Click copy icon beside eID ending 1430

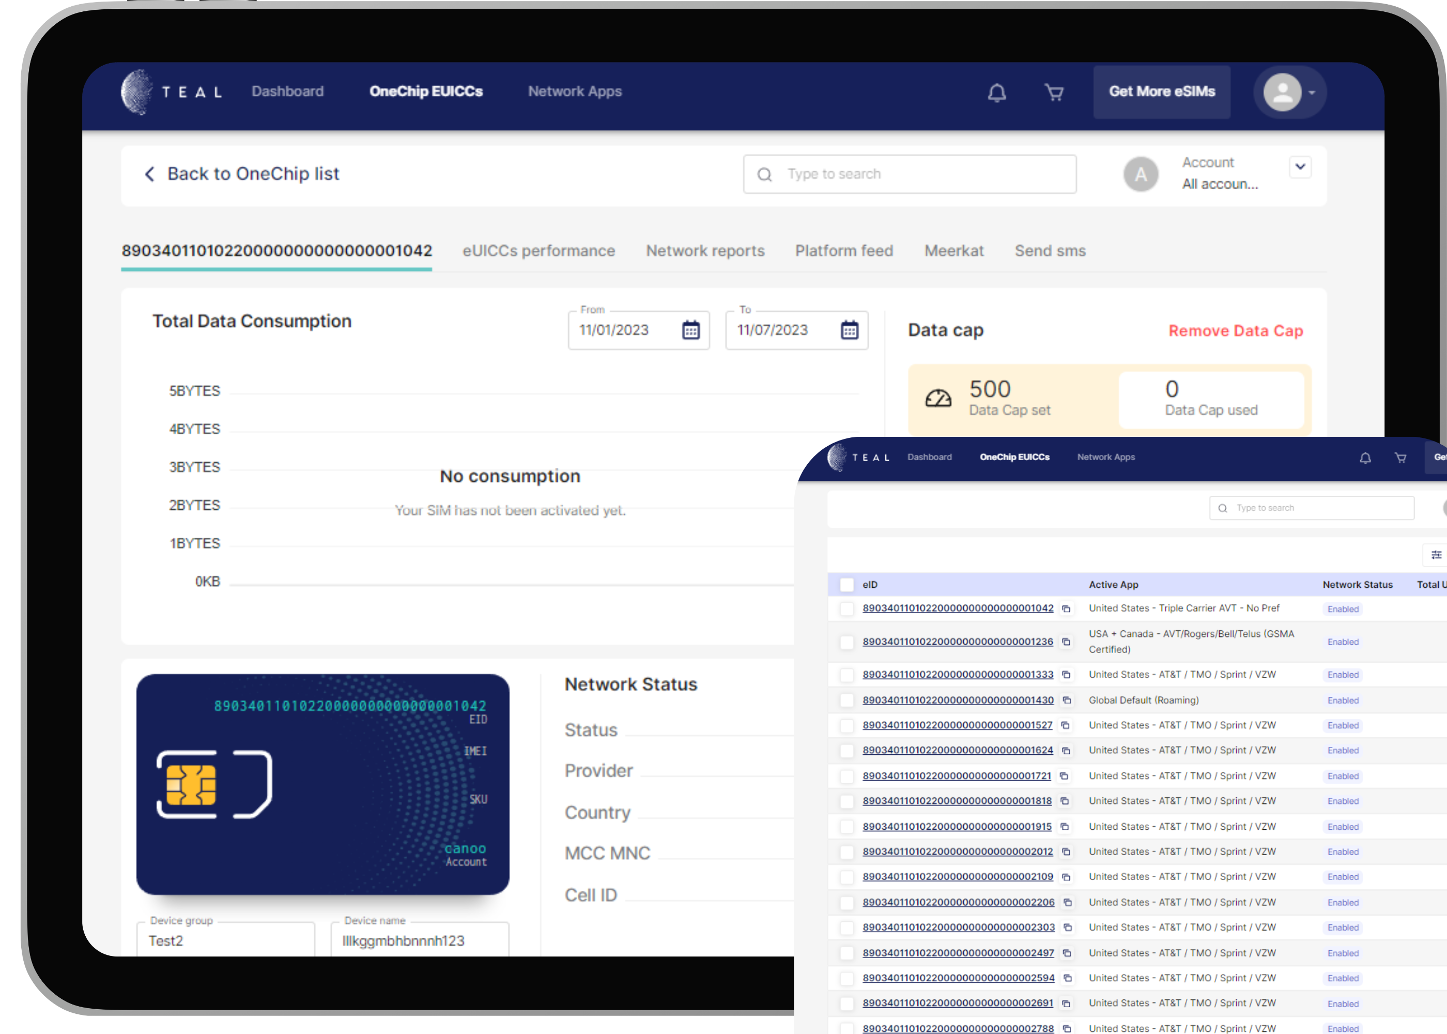click(x=1067, y=701)
